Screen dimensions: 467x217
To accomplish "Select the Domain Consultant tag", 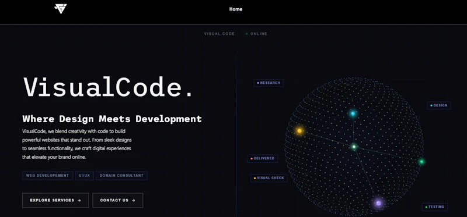I will point(121,176).
